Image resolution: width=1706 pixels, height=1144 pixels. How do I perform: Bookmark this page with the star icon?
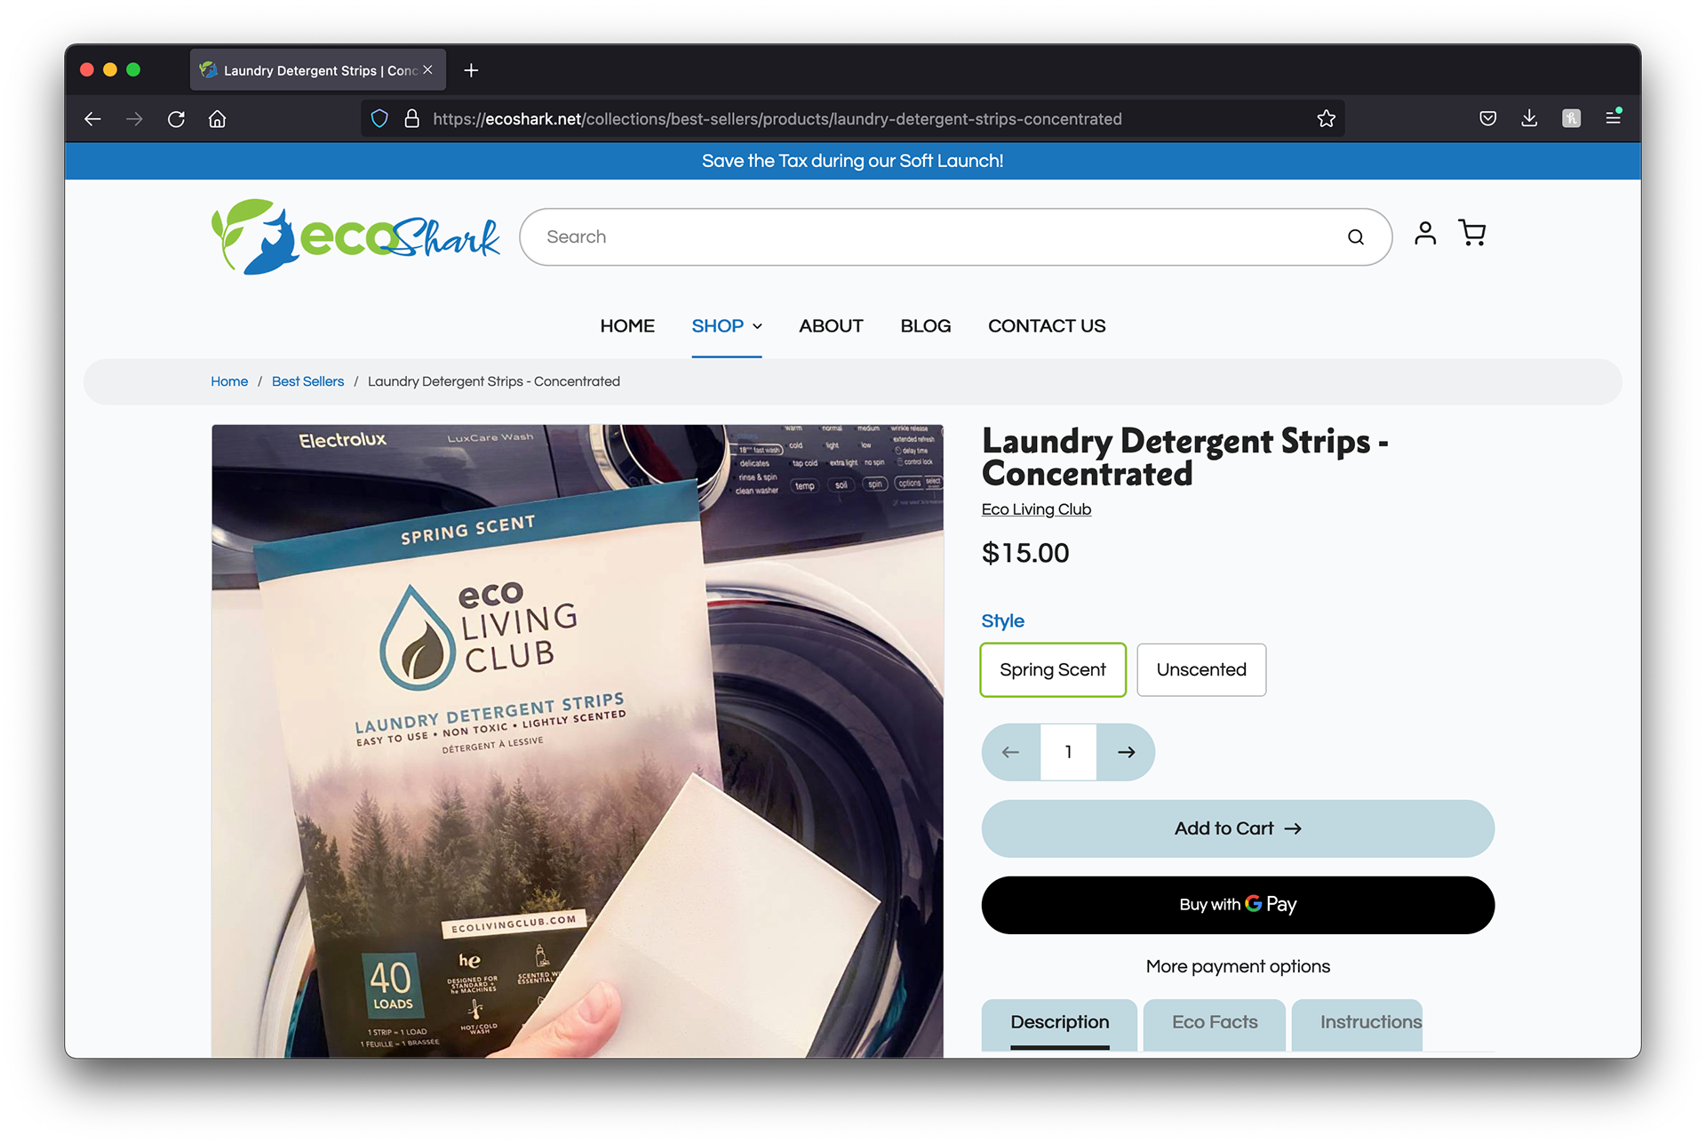pos(1326,119)
